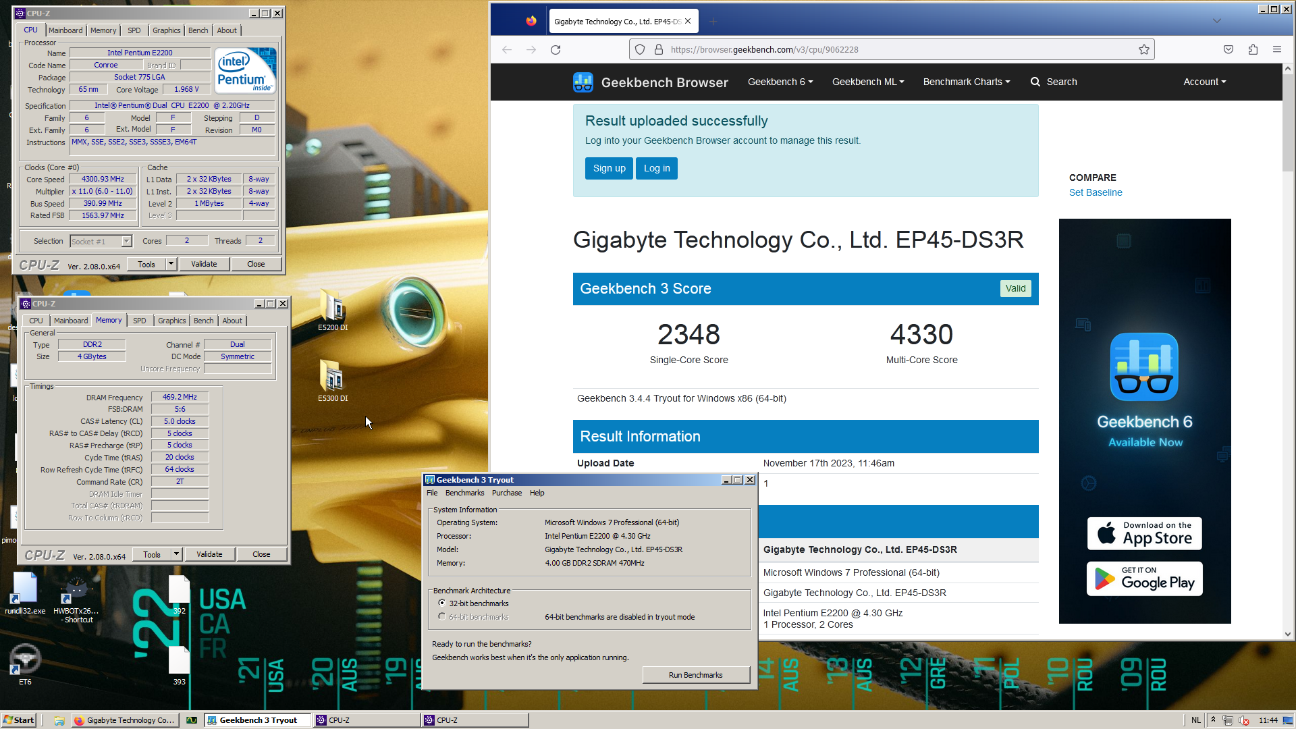Click the Intel Pentium inside logo
This screenshot has height=729, width=1296.
coord(245,70)
